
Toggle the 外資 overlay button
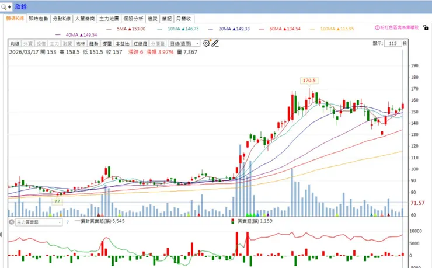28,44
